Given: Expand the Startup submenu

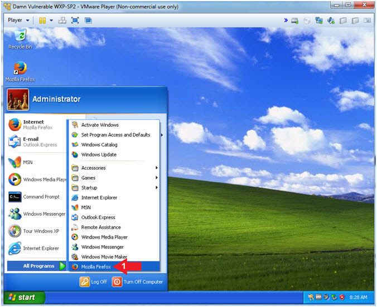Looking at the screenshot, I should 114,188.
